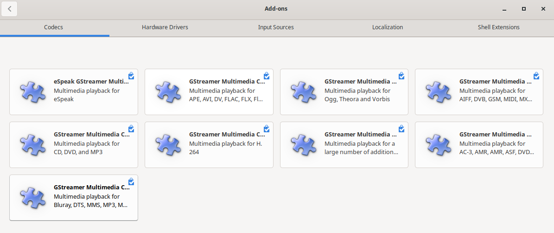Click puzzle icon for CD, DVD, and MP3

click(32, 145)
